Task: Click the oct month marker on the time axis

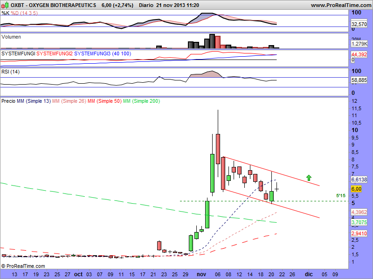Action: point(78,274)
